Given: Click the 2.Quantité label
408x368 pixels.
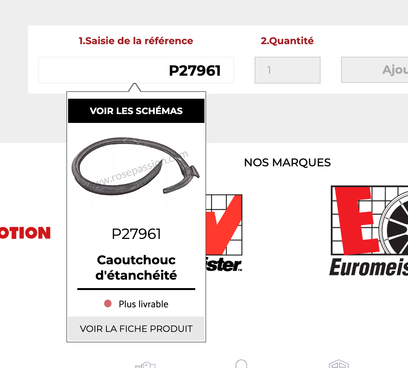Looking at the screenshot, I should pos(287,41).
